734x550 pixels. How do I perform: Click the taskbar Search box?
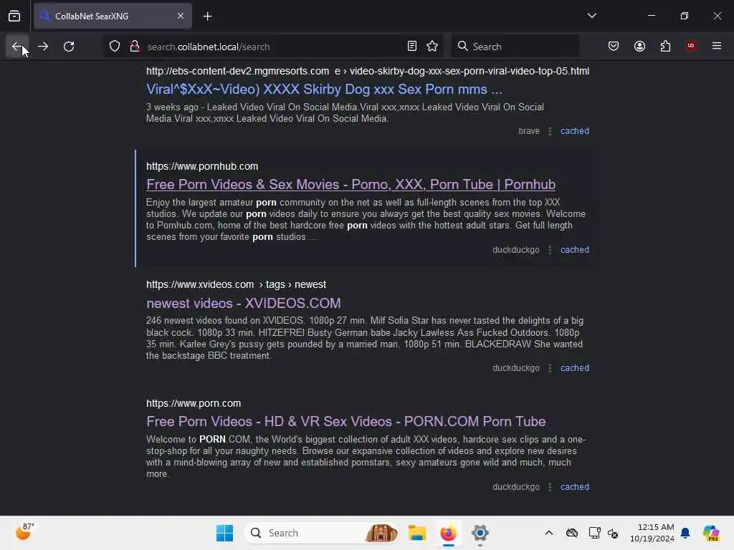322,533
